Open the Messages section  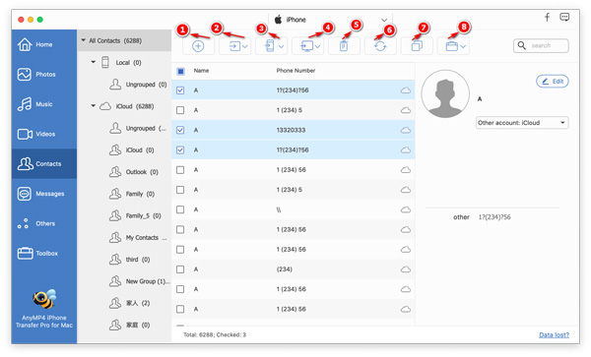44,194
